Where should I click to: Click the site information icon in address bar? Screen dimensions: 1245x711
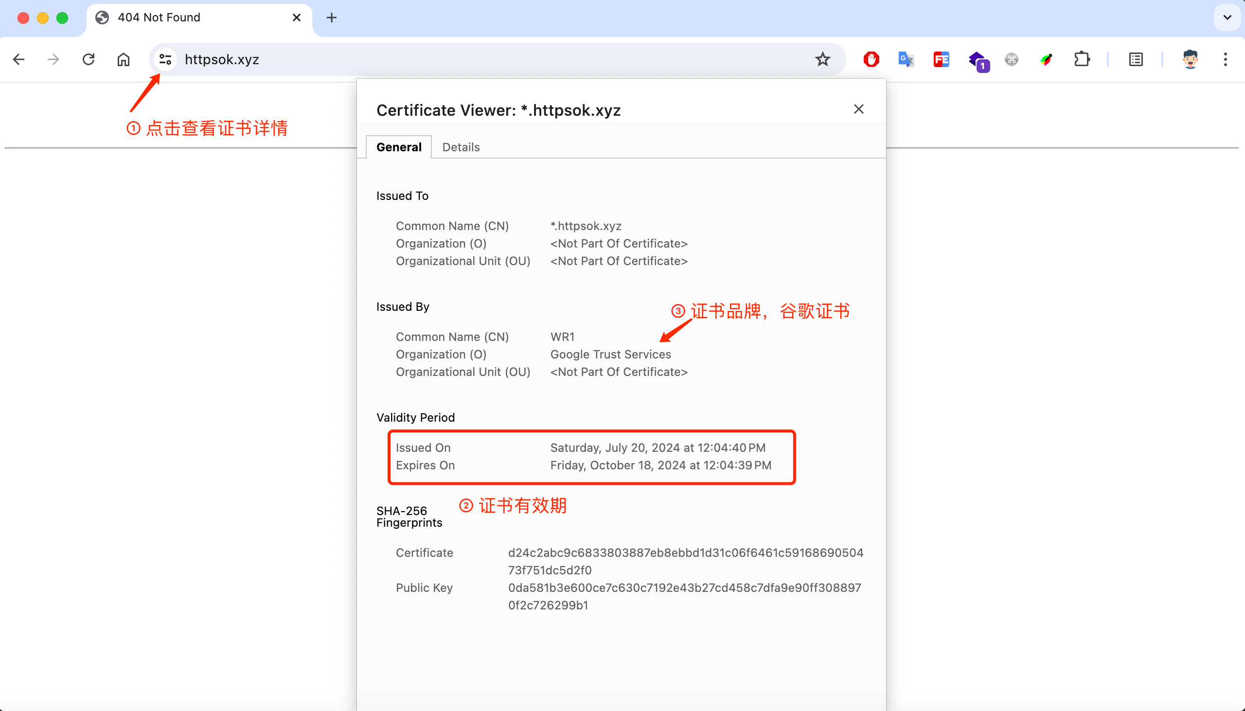(x=165, y=60)
